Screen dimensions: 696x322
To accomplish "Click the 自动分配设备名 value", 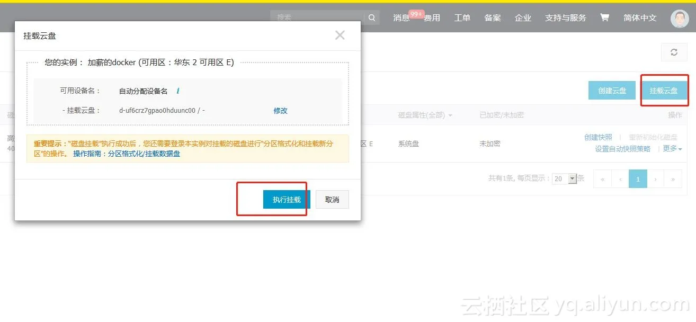I will click(143, 91).
